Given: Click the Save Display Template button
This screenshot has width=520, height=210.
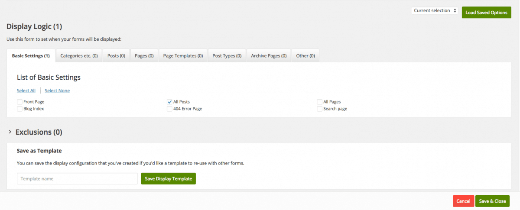Looking at the screenshot, I should point(169,178).
